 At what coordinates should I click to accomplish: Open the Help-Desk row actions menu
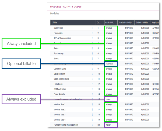pyautogui.click(x=92, y=84)
